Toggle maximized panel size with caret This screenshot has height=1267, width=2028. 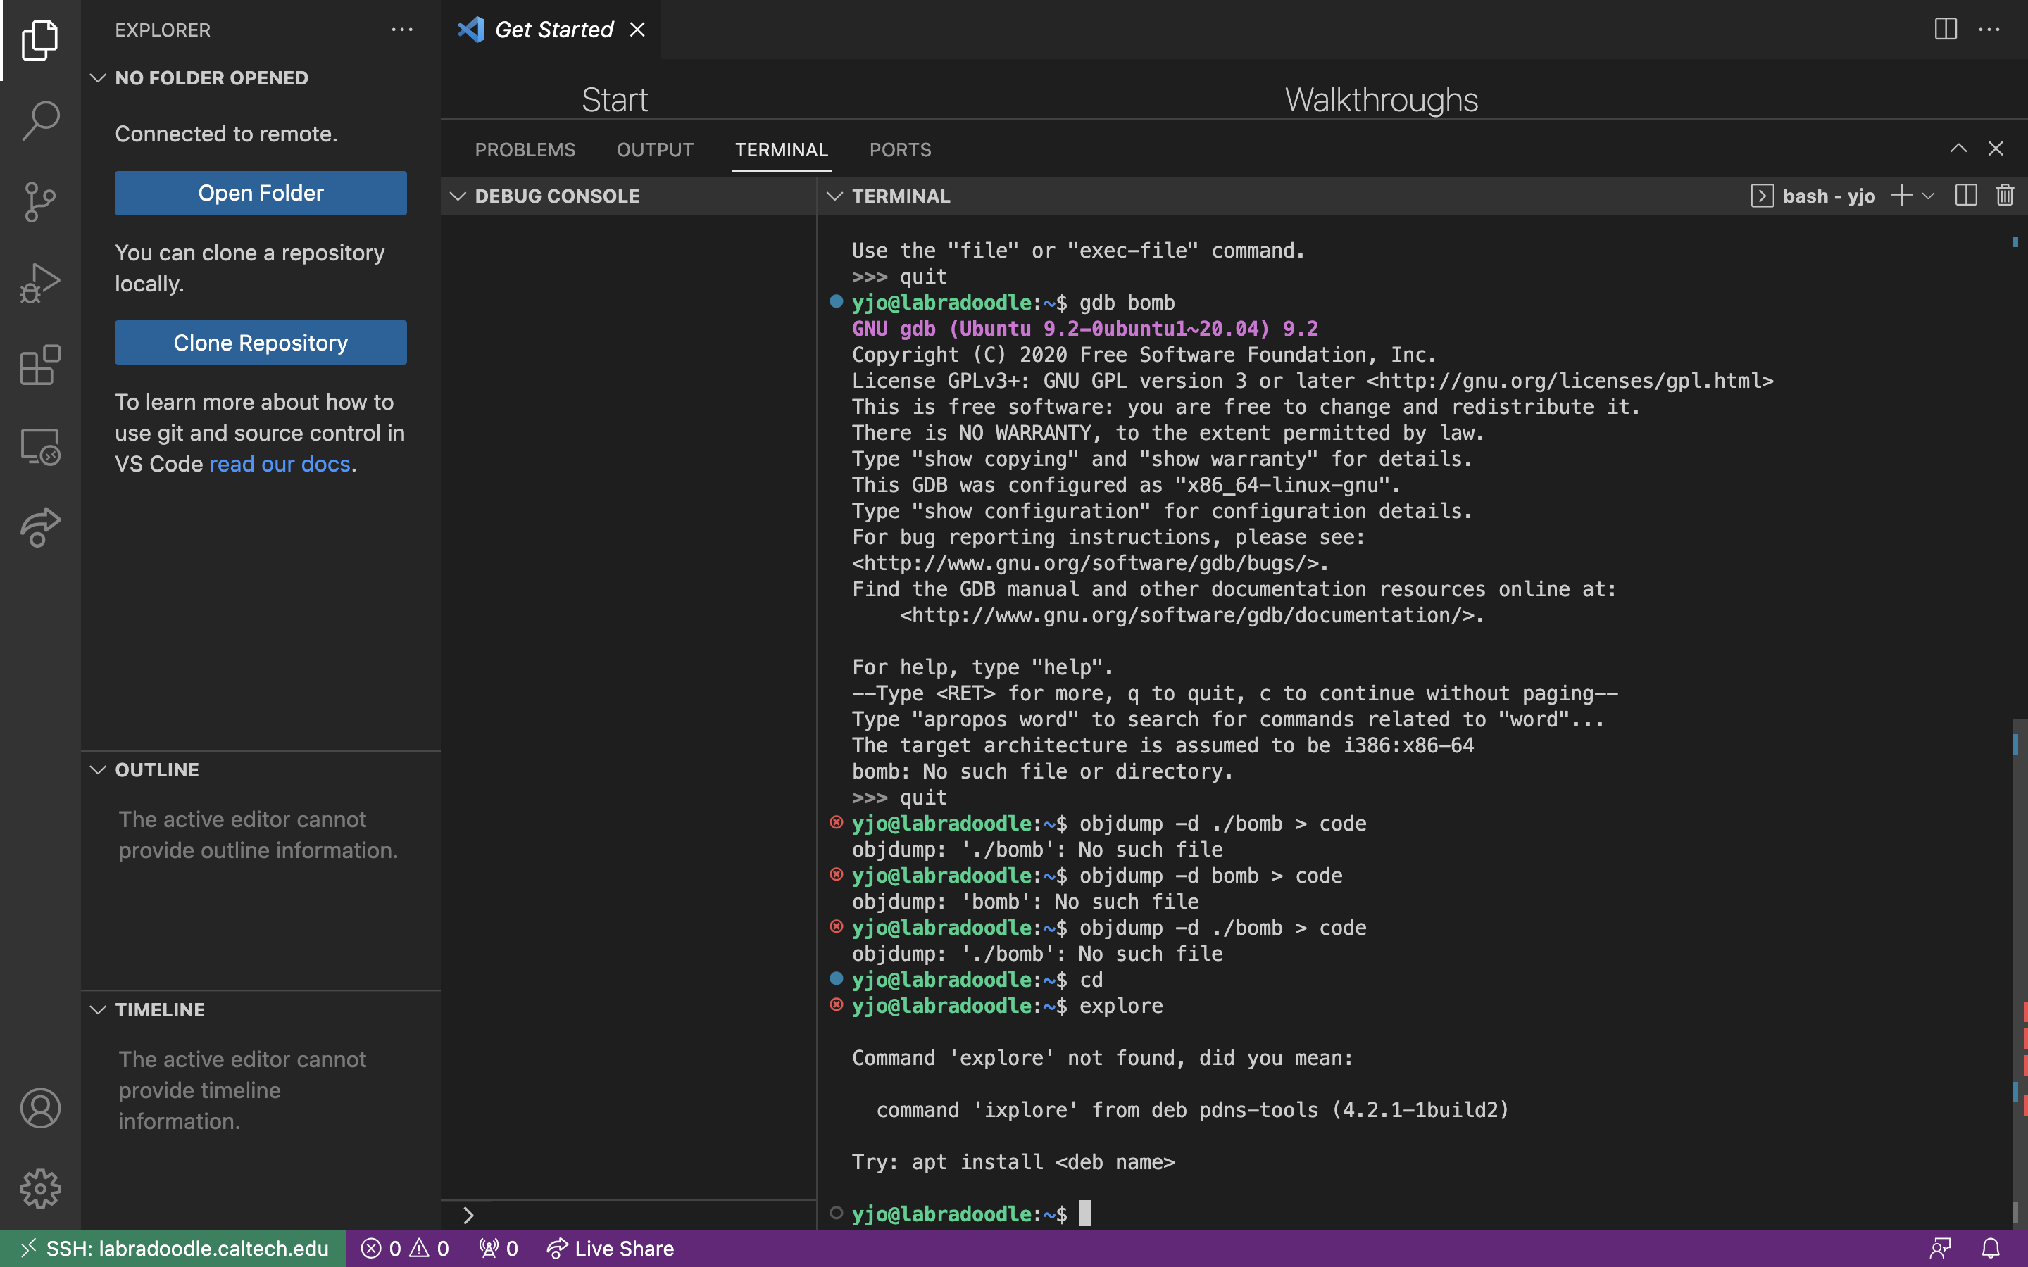1958,149
